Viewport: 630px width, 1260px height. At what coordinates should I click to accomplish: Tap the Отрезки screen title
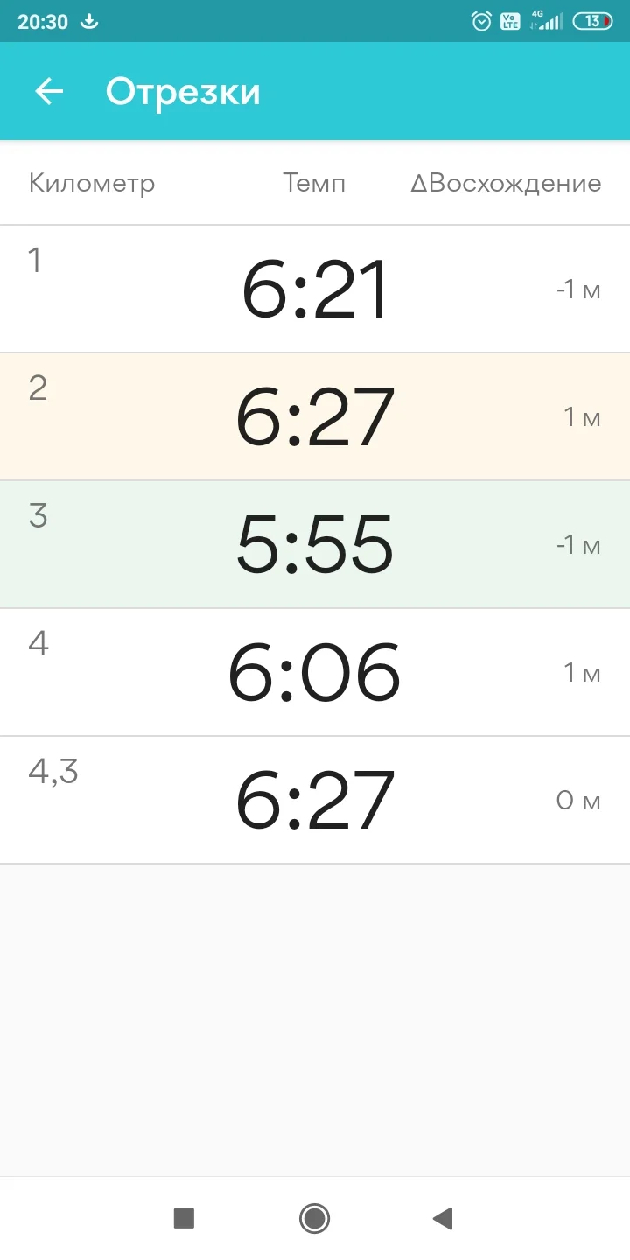coord(183,92)
